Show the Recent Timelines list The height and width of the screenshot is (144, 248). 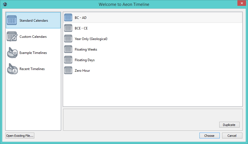click(32, 69)
